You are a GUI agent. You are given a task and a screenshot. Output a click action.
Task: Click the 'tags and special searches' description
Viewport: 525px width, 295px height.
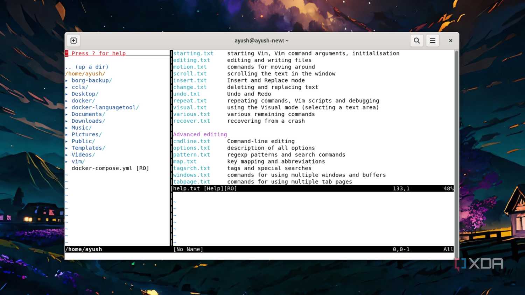tap(269, 168)
